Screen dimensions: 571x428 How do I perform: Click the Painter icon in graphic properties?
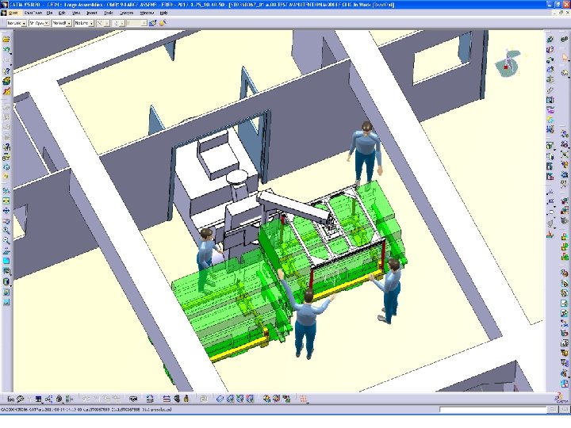152,23
